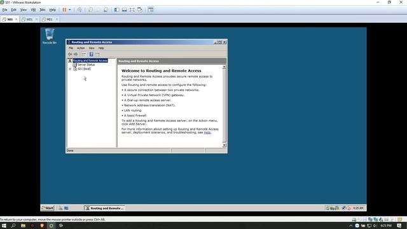Image resolution: width=407 pixels, height=229 pixels.
Task: Click the host taskbar search icon
Action: coord(13,226)
